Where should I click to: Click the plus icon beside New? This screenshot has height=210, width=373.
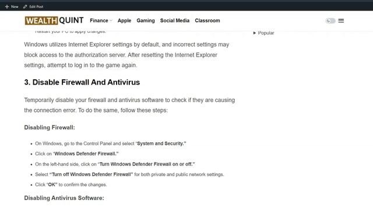pos(7,6)
